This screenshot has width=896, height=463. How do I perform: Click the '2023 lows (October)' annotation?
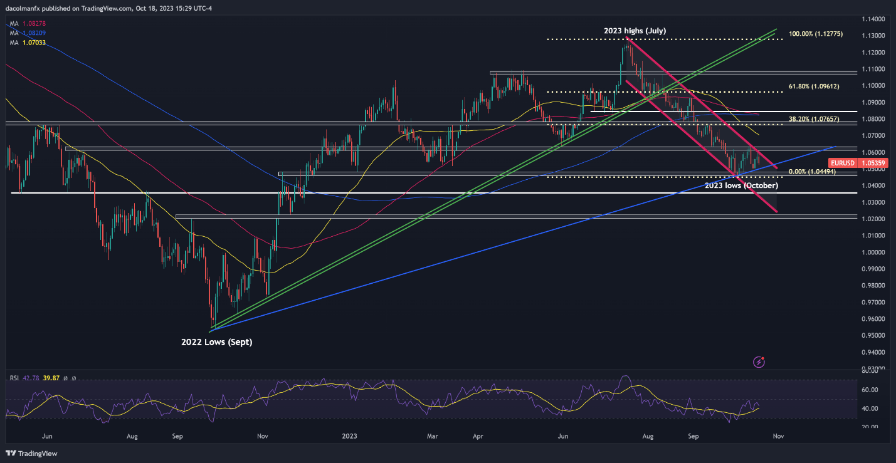[741, 185]
